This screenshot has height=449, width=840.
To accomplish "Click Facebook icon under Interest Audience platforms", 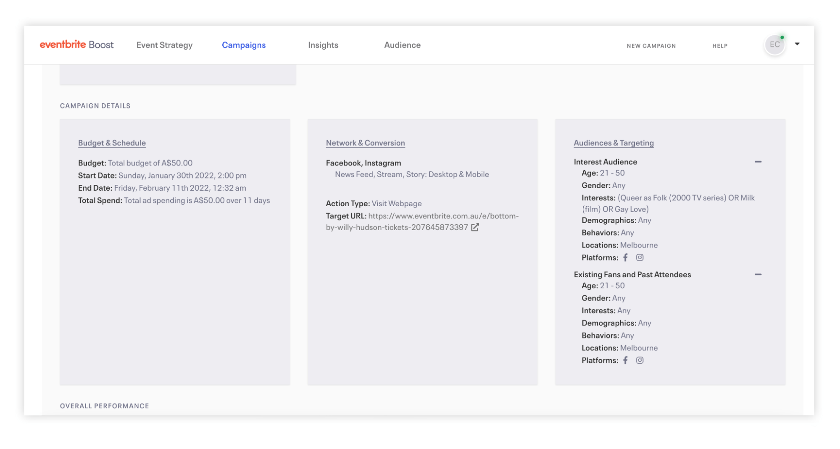I will click(x=625, y=257).
